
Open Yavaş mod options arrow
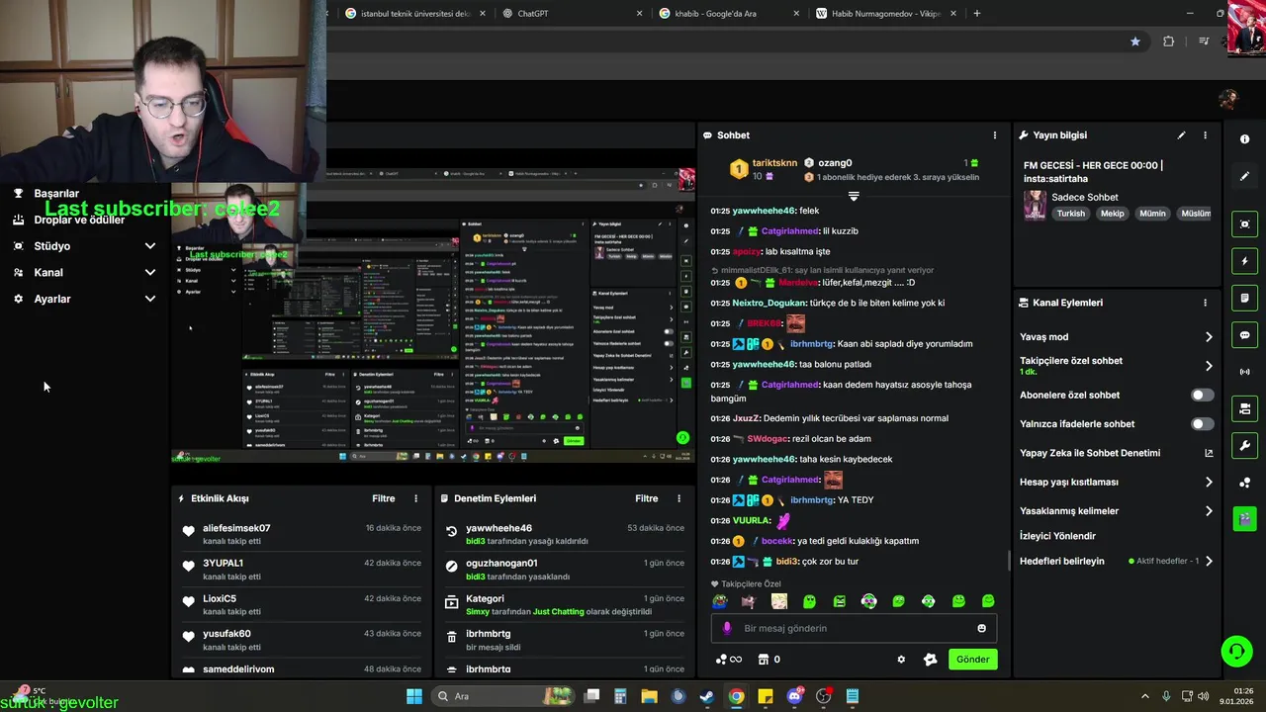[x=1209, y=337]
